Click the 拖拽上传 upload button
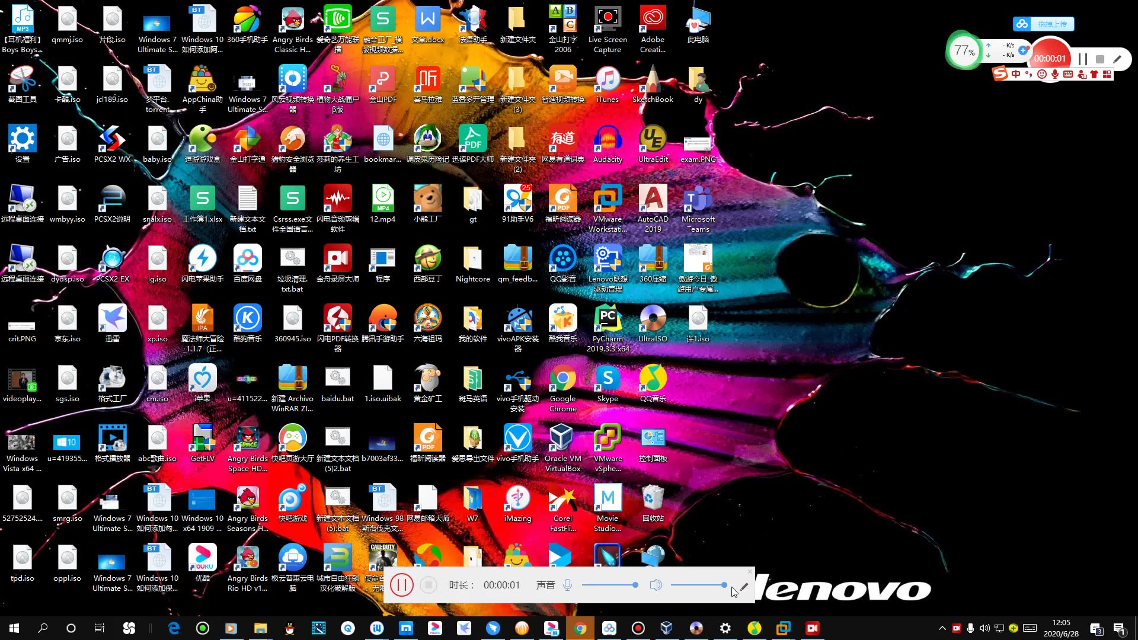This screenshot has width=1138, height=640. [1044, 24]
